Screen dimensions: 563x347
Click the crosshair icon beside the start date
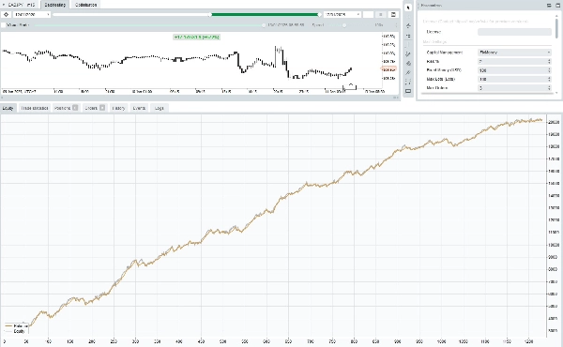coord(7,14)
